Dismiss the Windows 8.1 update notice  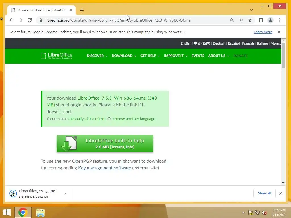tap(279, 32)
